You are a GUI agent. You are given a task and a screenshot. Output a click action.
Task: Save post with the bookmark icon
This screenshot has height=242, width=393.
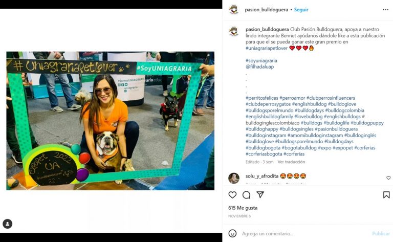pos(386,194)
